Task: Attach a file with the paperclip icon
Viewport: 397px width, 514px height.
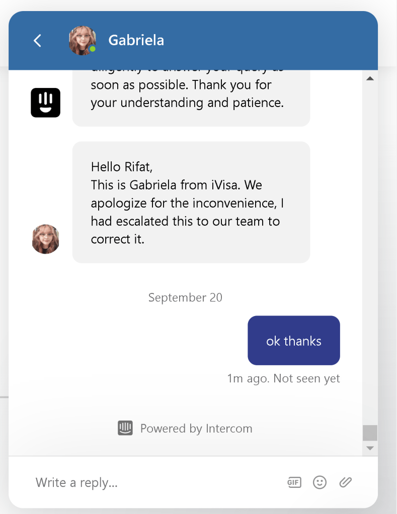Action: tap(346, 482)
